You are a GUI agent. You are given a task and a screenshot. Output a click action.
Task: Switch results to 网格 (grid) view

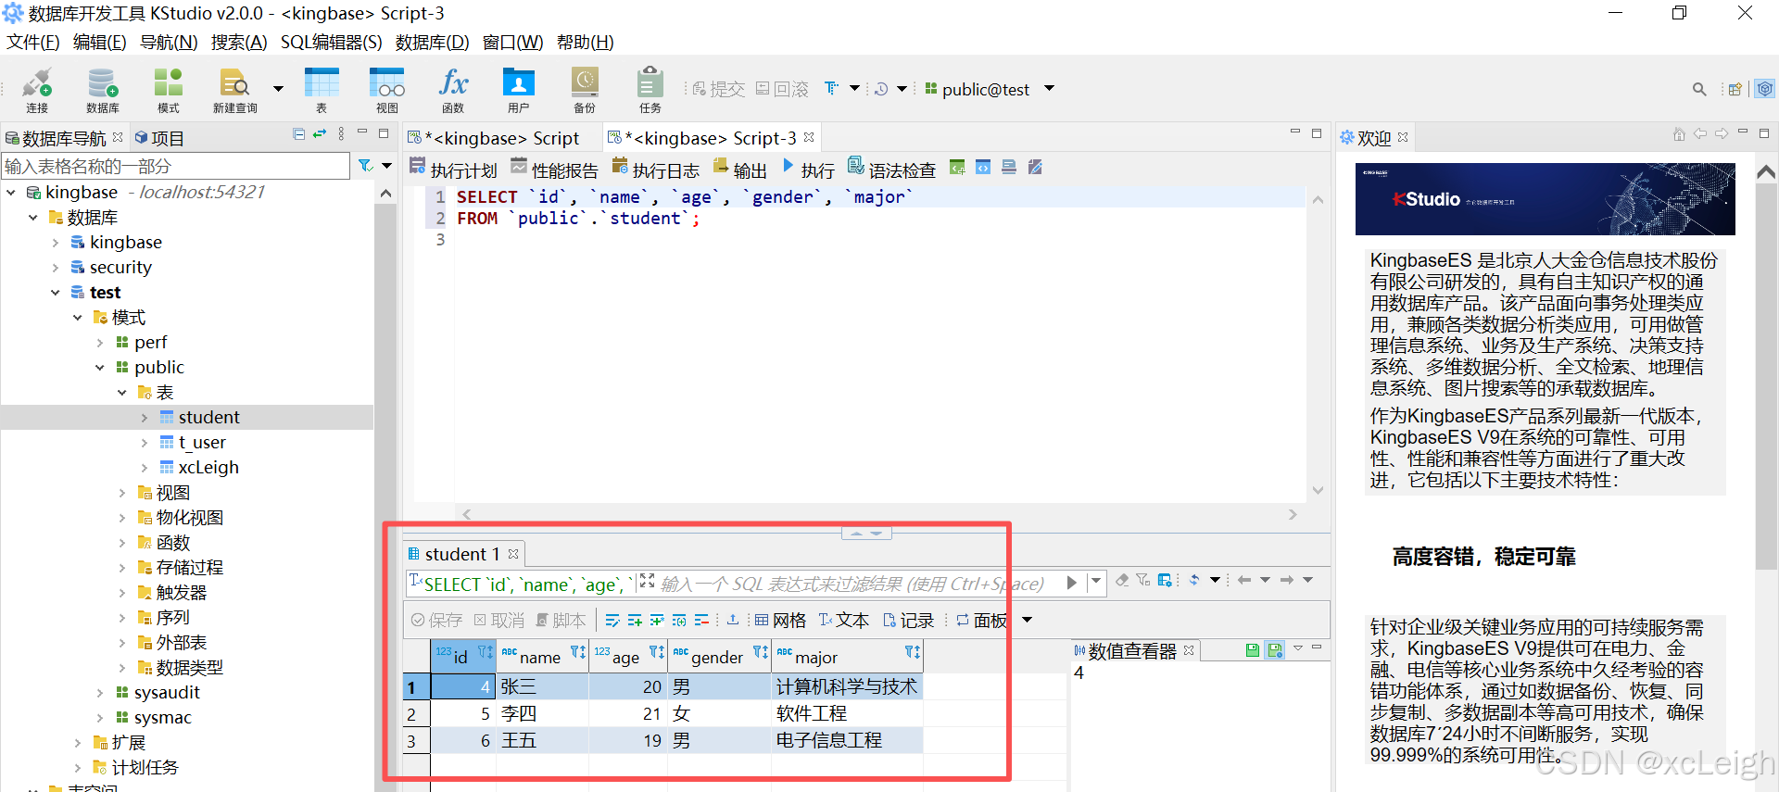pos(780,620)
